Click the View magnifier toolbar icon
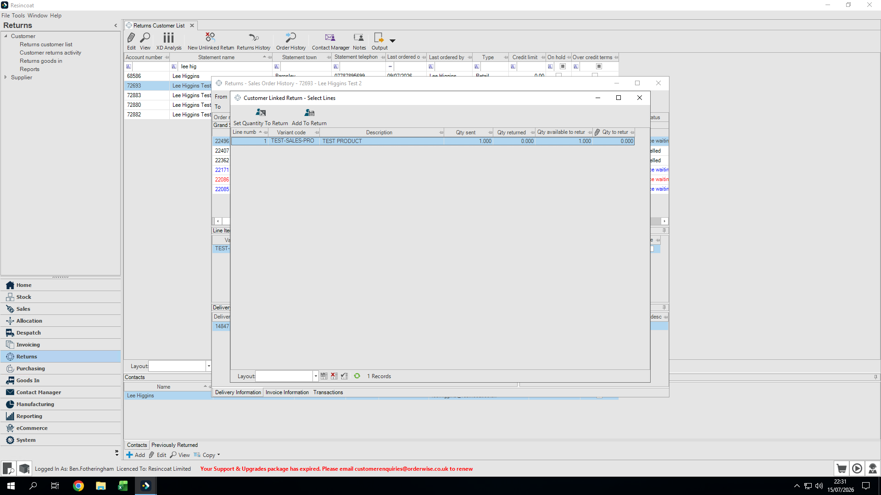 [145, 38]
